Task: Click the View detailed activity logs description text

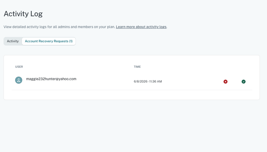Action: tap(60, 27)
